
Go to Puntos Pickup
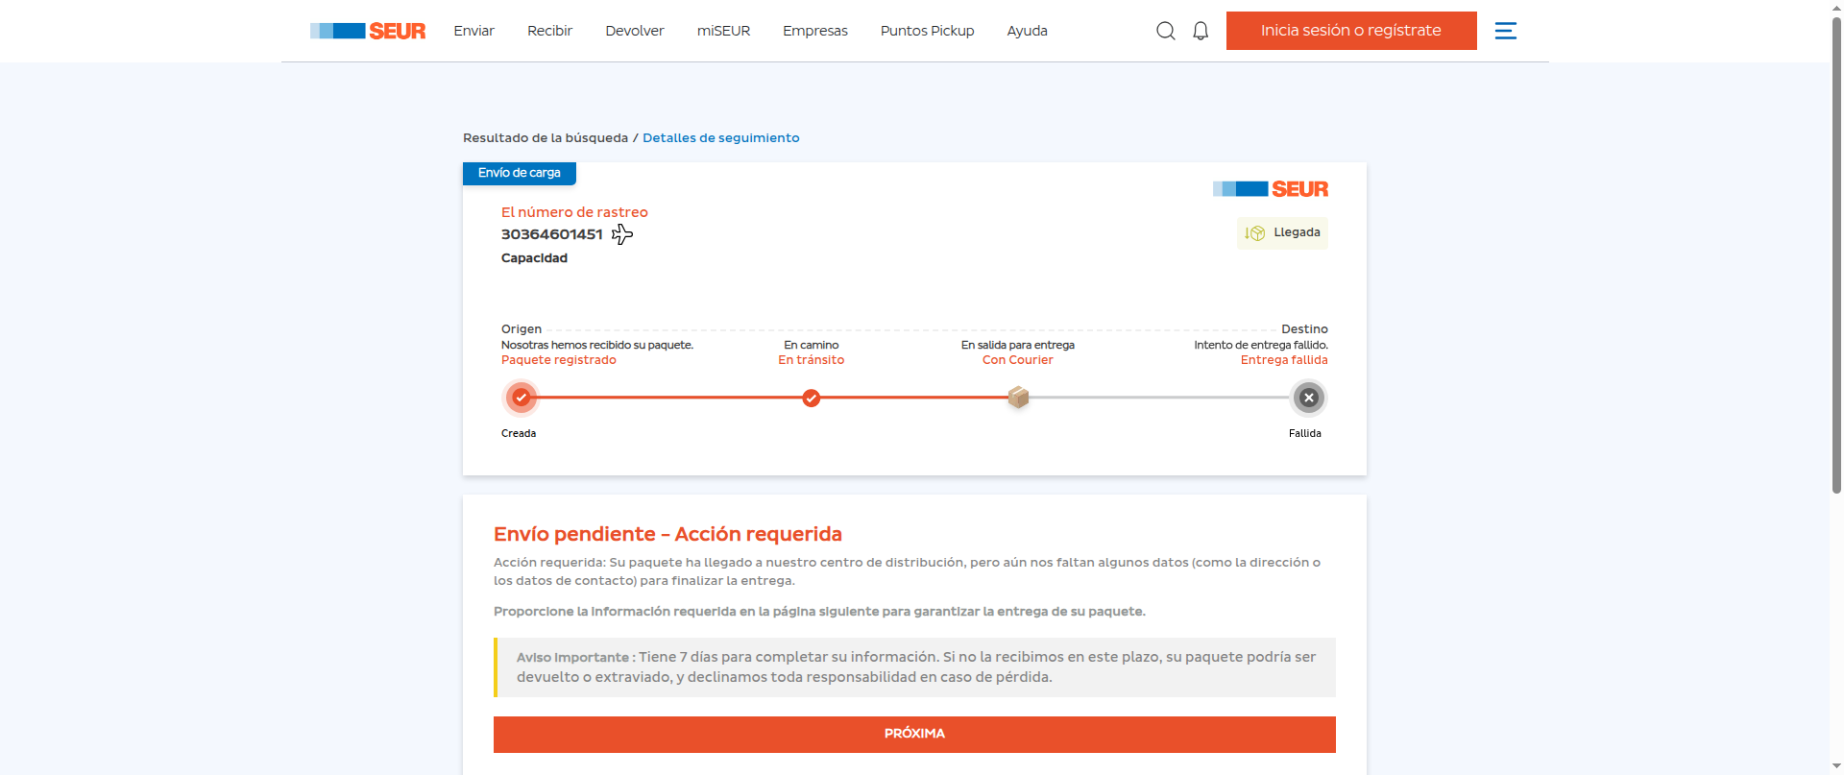[x=927, y=31]
